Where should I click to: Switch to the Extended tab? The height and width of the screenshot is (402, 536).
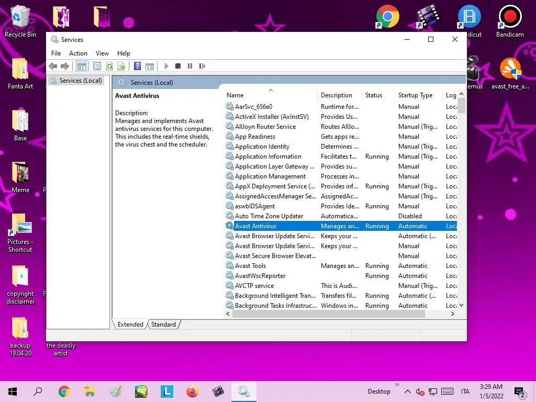click(130, 325)
